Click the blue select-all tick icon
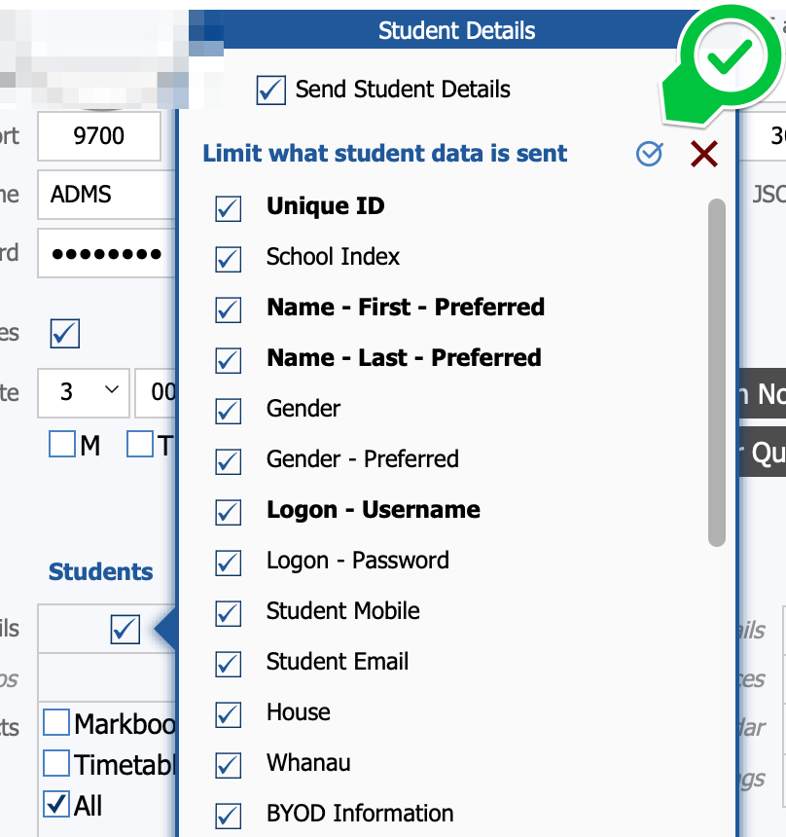 pos(649,154)
